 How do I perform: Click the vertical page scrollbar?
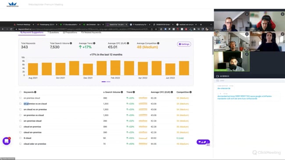213,45
